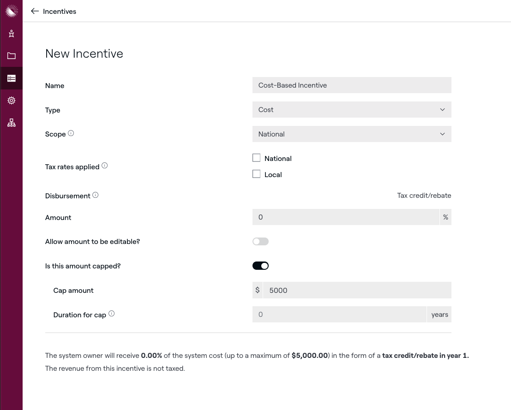The width and height of the screenshot is (511, 410).
Task: Click the Cap amount field showing 5000
Action: 356,290
